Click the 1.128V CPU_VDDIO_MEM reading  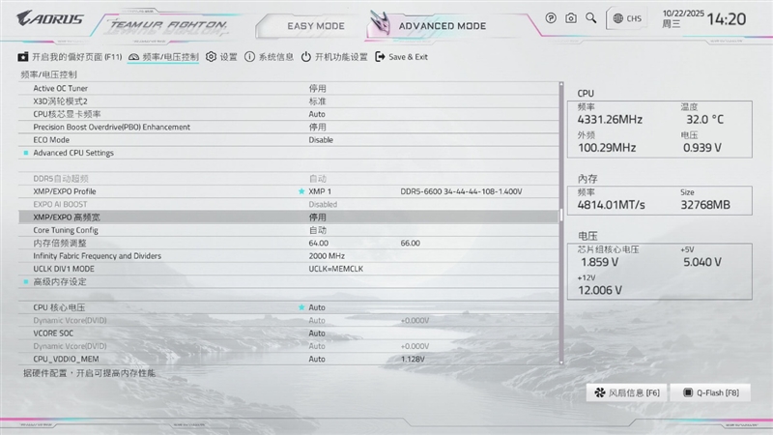pos(413,359)
